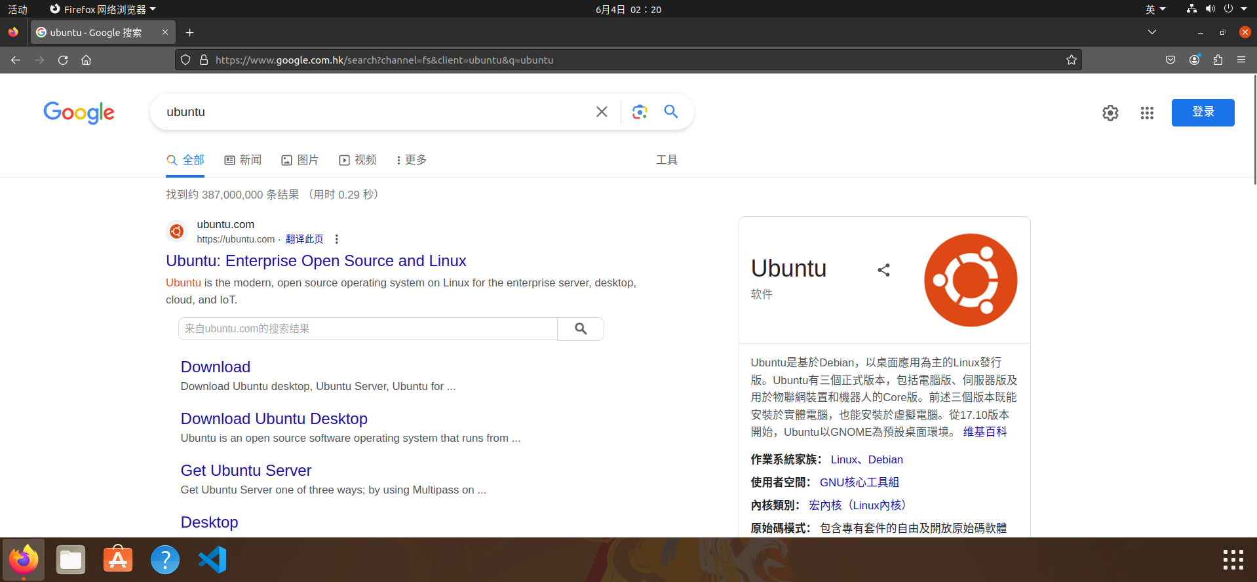Reload the current page
Image resolution: width=1257 pixels, height=582 pixels.
coord(63,60)
